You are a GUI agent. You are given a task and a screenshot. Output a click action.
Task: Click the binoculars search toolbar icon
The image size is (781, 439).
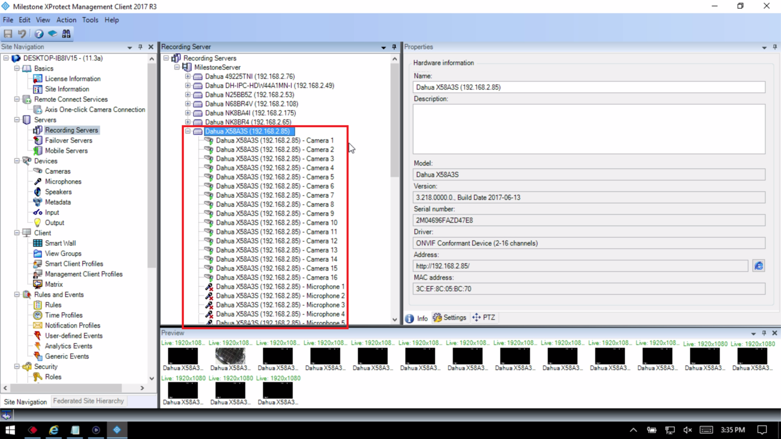click(66, 34)
